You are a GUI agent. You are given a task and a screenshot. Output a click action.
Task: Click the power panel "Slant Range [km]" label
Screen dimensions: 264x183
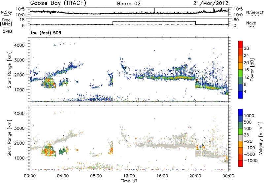coord(9,70)
